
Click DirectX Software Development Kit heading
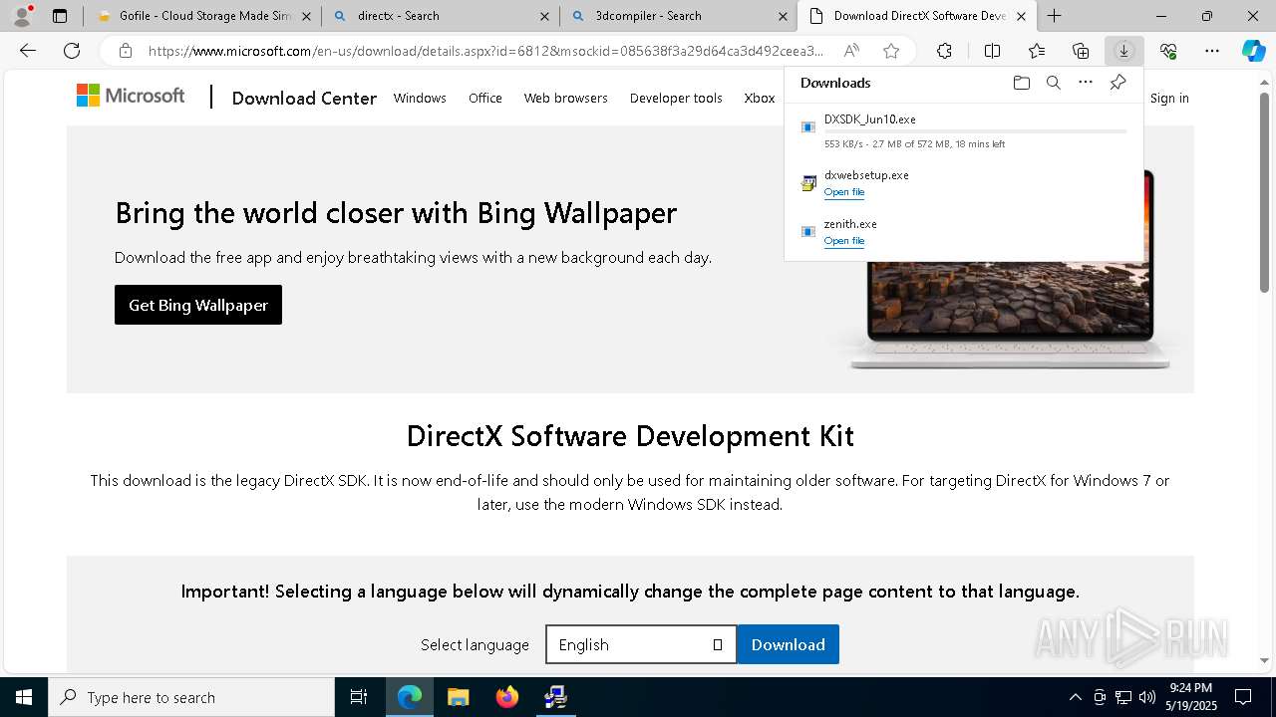630,436
